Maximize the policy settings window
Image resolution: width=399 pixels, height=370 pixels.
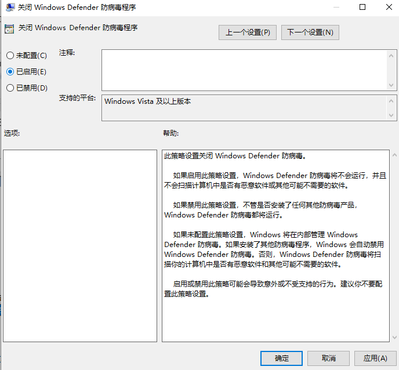362,8
